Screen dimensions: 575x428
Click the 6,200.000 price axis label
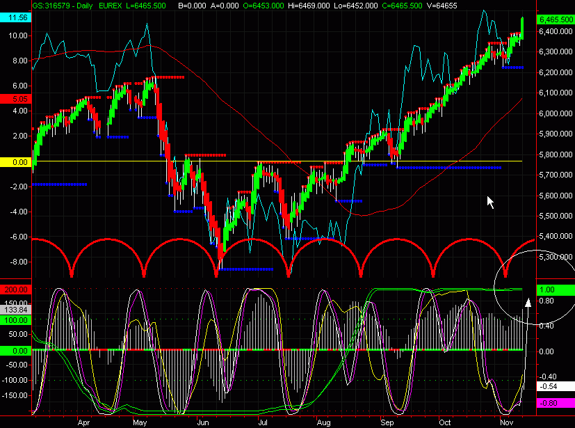click(556, 72)
